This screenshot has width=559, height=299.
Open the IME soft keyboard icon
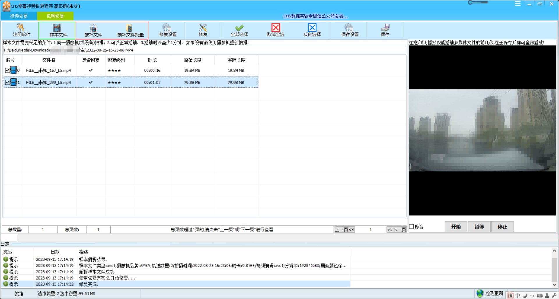point(540,296)
